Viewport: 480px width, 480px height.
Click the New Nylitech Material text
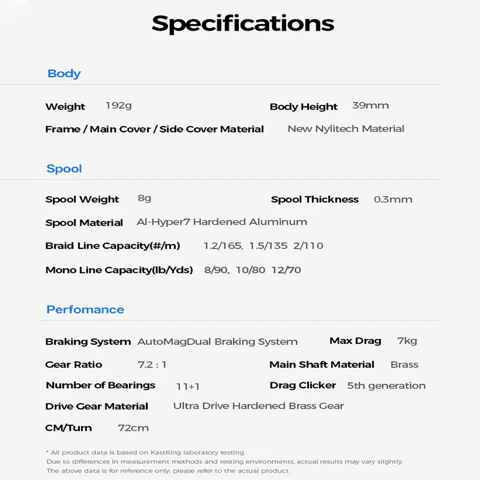[346, 128]
